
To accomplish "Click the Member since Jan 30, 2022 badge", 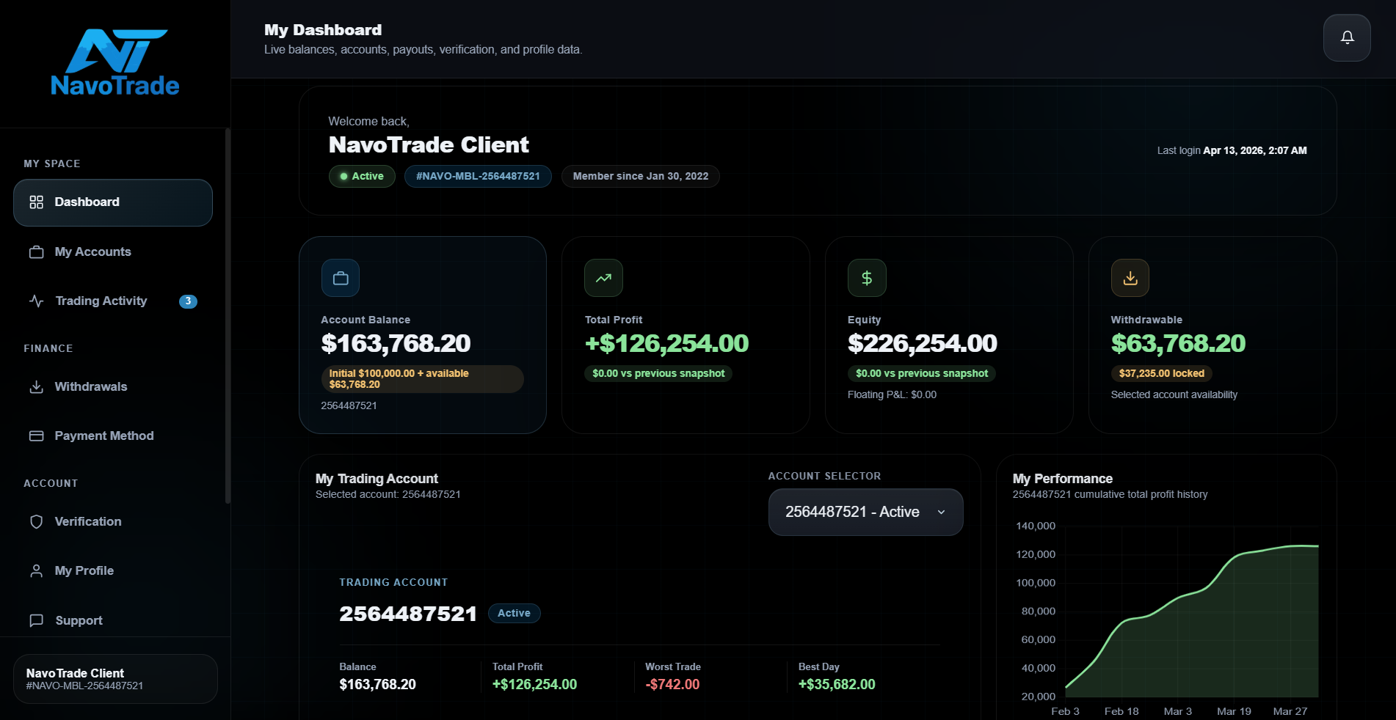I will 640,177.
